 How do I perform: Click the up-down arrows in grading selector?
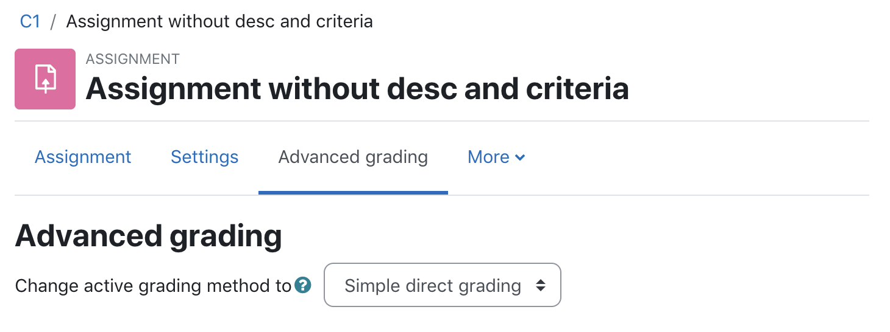540,285
